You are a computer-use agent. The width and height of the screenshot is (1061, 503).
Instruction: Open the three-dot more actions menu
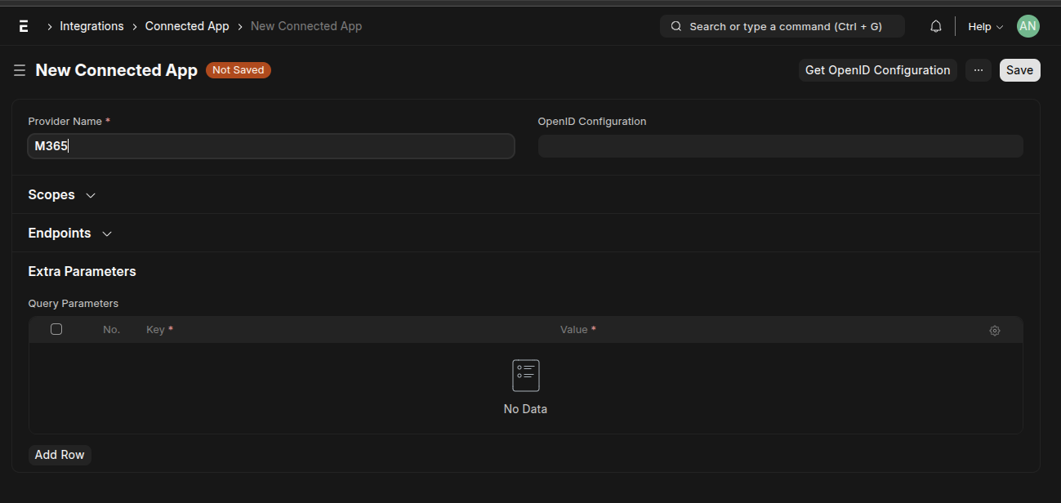[979, 70]
